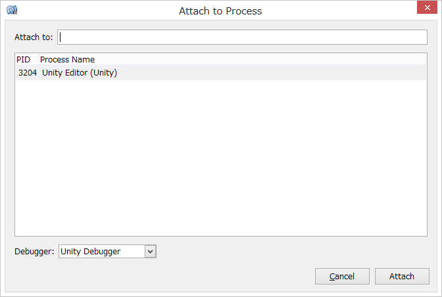Click the application icon in the title bar
The width and height of the screenshot is (442, 297).
(11, 11)
